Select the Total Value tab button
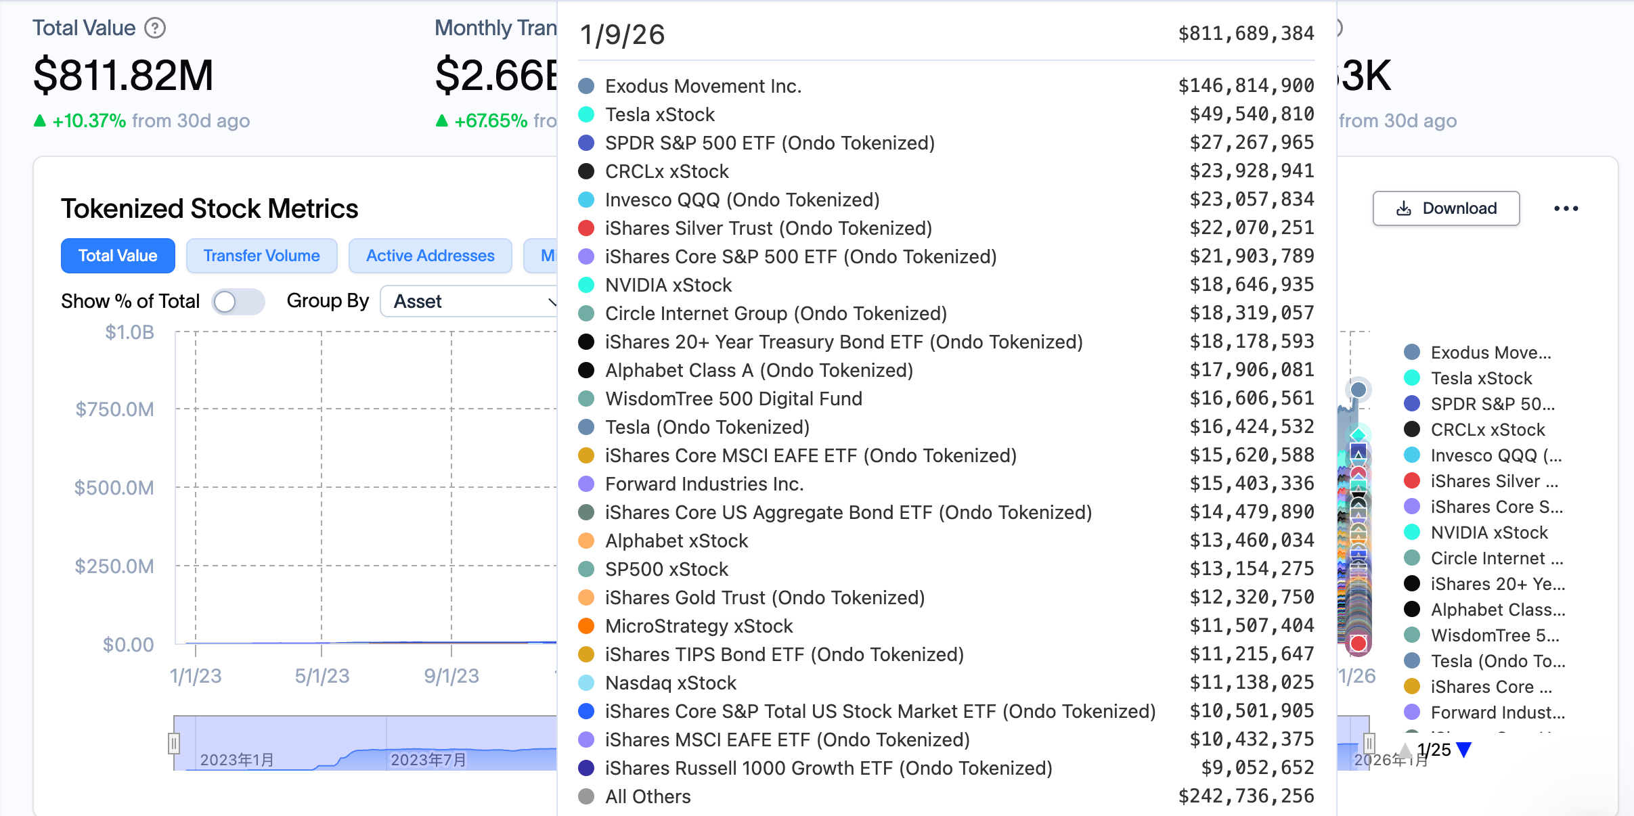1634x816 pixels. tap(118, 256)
